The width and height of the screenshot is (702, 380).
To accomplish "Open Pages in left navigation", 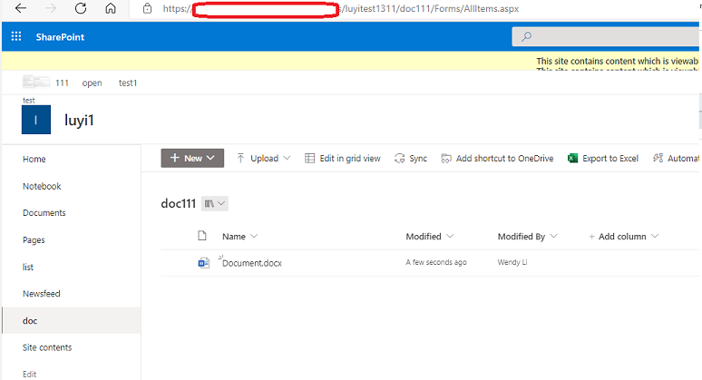I will 34,240.
